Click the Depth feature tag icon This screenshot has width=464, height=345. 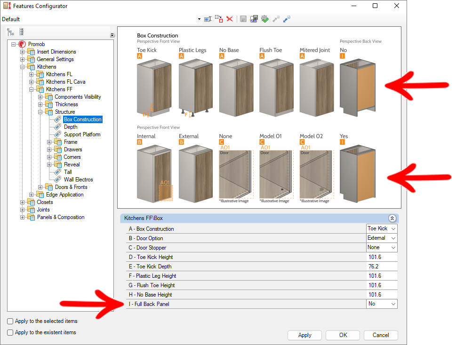58,127
